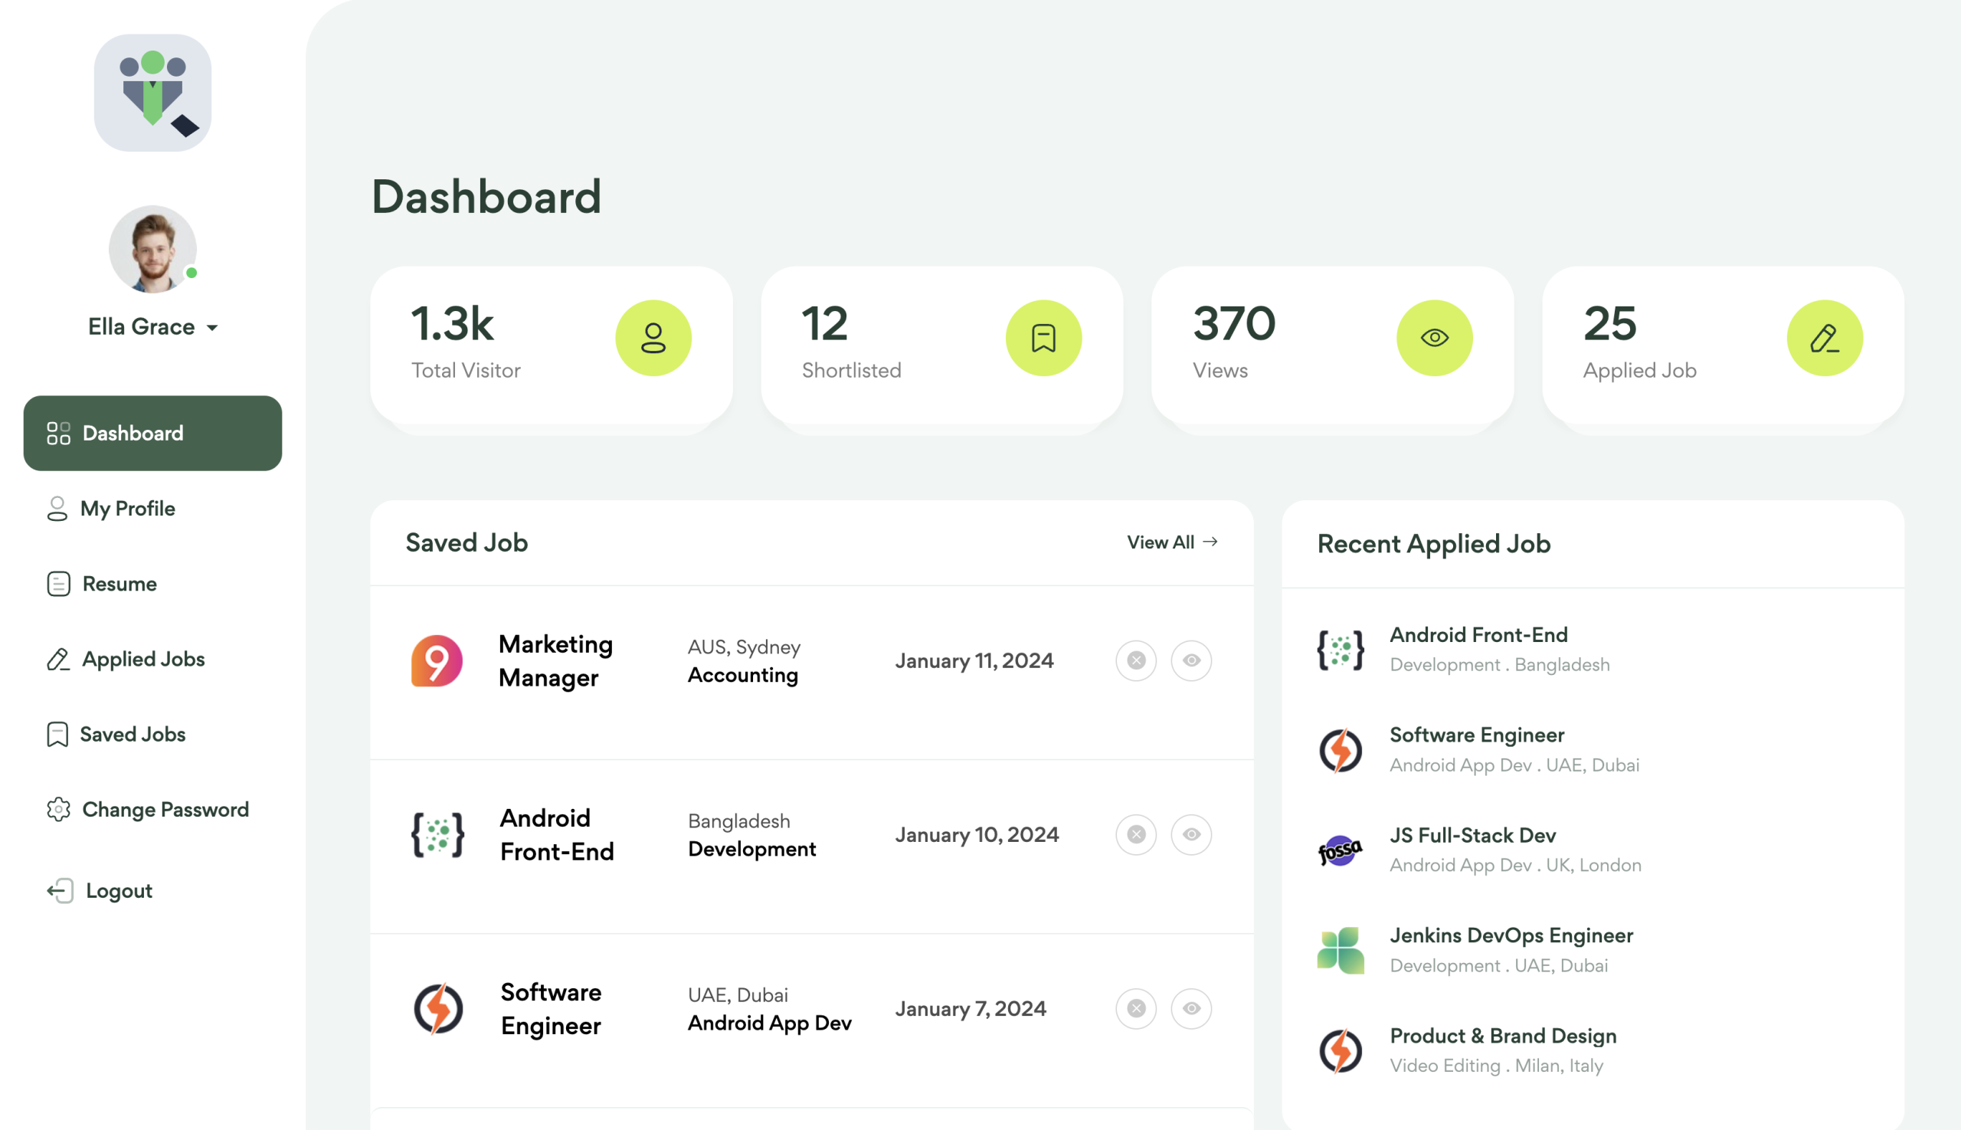Click Ella Grace profile avatar
Viewport: 1961px width, 1130px height.
[x=152, y=249]
